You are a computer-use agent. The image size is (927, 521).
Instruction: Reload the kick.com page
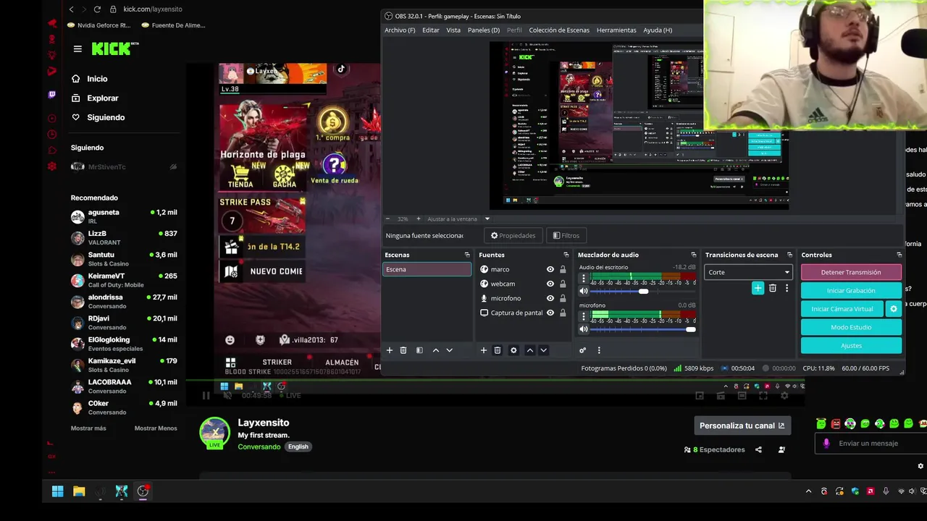pos(98,9)
